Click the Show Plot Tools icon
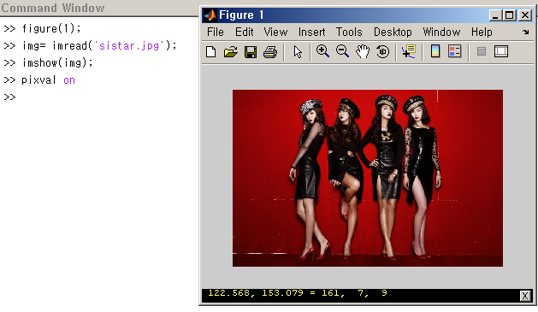Viewport: 538px width, 312px height. pos(501,51)
